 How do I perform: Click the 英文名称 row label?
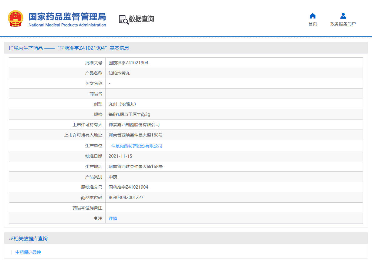pos(94,83)
